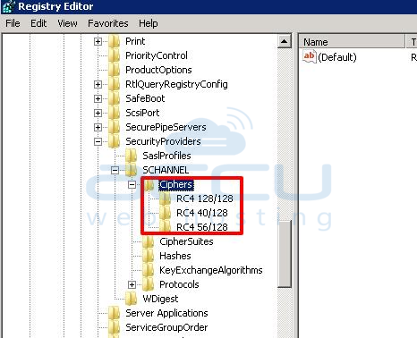The image size is (417, 338).
Task: Select the Ciphers key label
Action: pyautogui.click(x=176, y=184)
